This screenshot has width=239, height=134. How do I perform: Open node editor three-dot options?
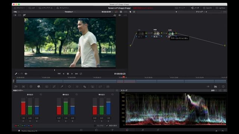[x=225, y=12]
